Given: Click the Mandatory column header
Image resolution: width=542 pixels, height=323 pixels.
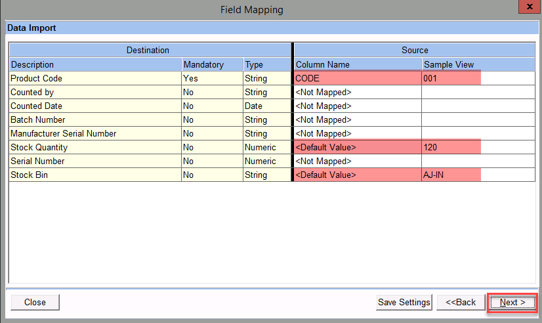Looking at the screenshot, I should coord(211,65).
